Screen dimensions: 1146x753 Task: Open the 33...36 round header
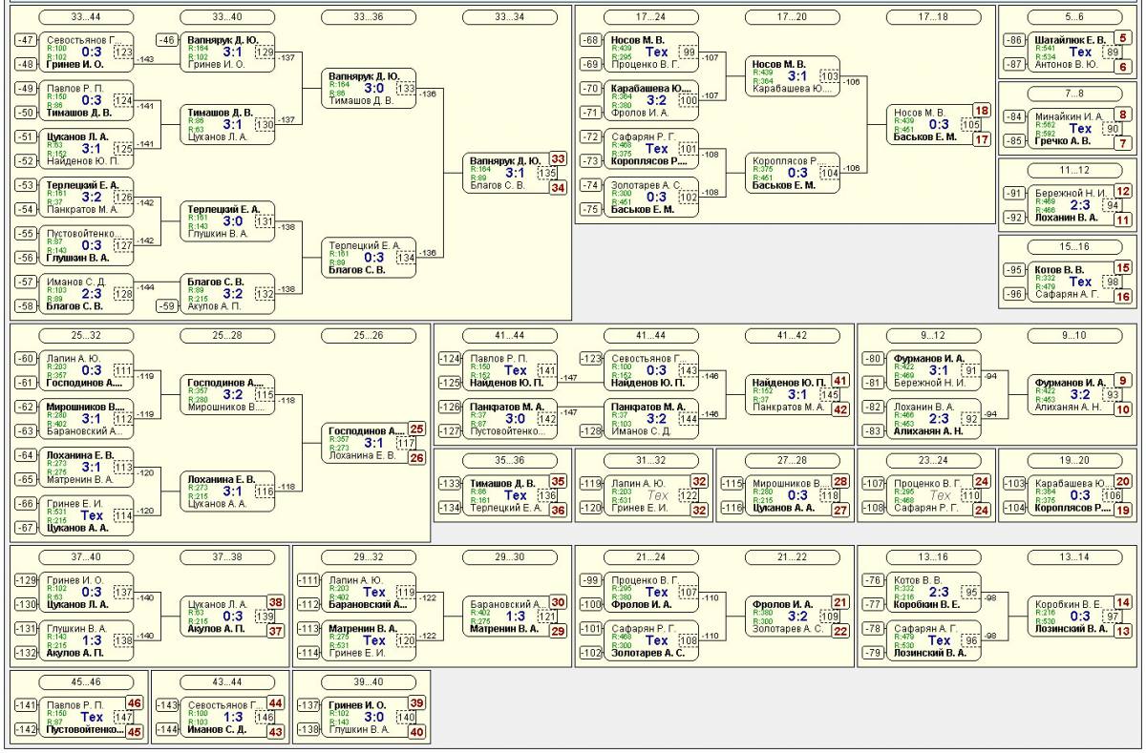pyautogui.click(x=369, y=17)
